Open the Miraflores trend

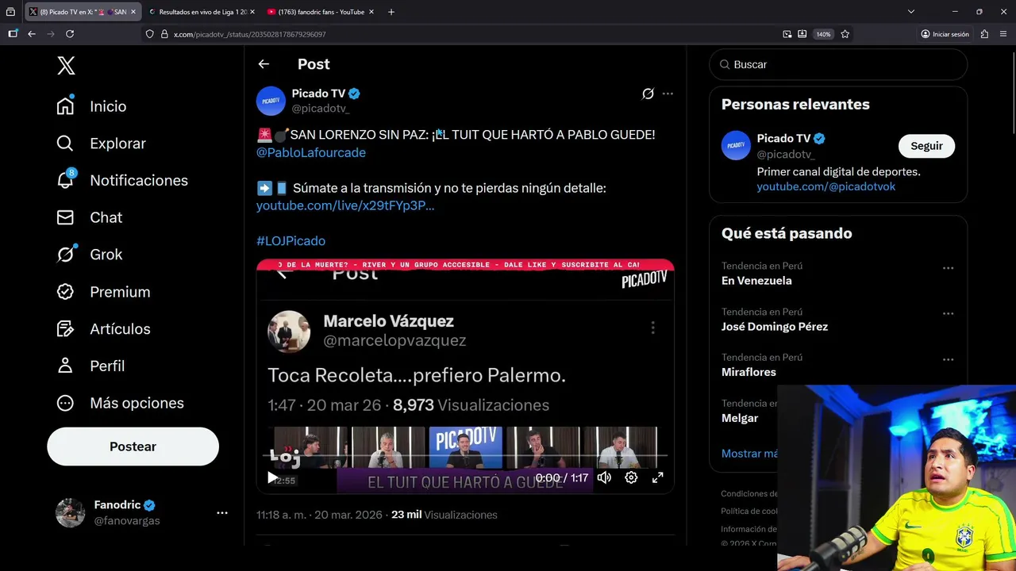(749, 372)
